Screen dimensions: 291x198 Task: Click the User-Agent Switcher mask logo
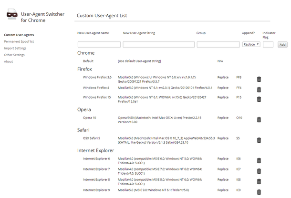(x=12, y=14)
